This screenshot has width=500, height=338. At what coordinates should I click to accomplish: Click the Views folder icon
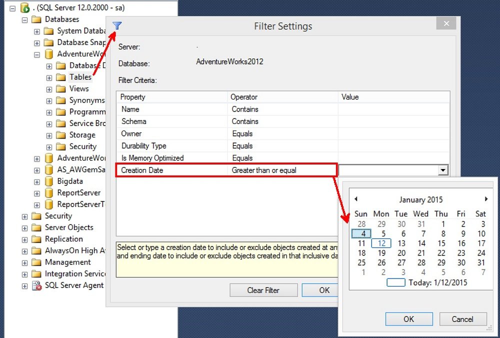click(60, 89)
